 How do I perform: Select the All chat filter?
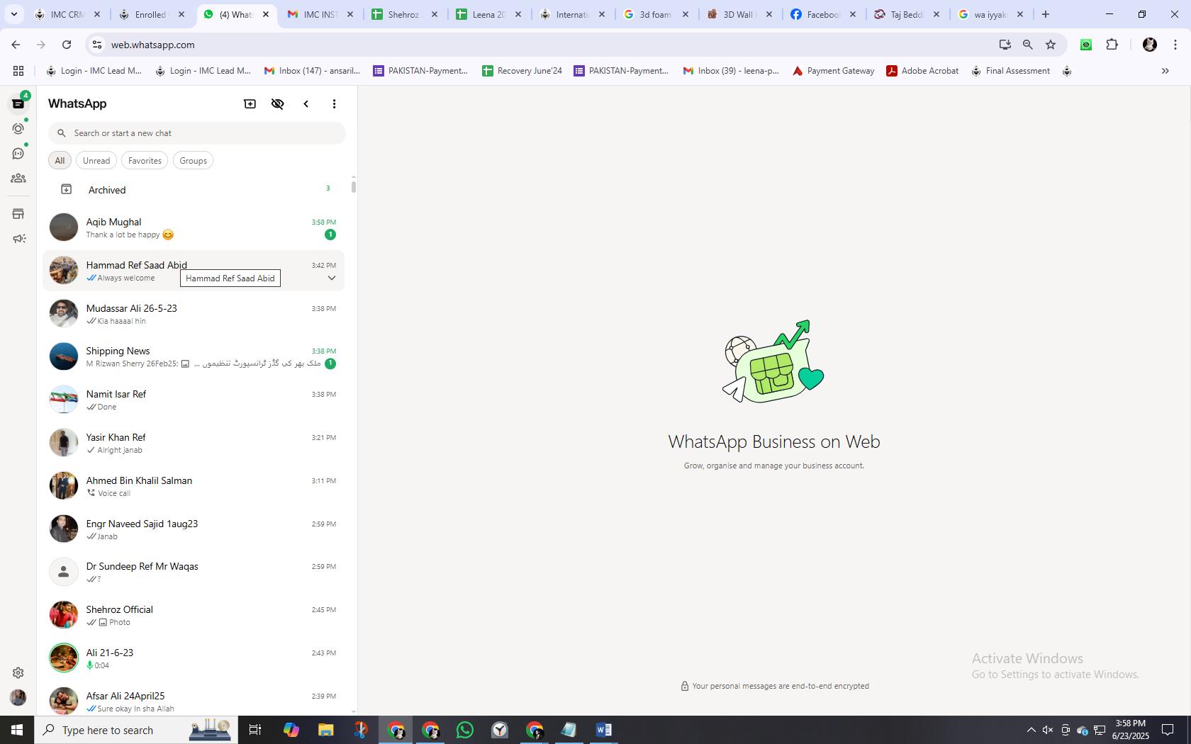point(60,161)
